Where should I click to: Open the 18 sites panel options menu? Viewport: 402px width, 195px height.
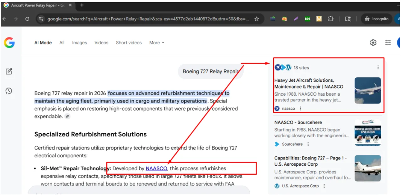[x=378, y=68]
